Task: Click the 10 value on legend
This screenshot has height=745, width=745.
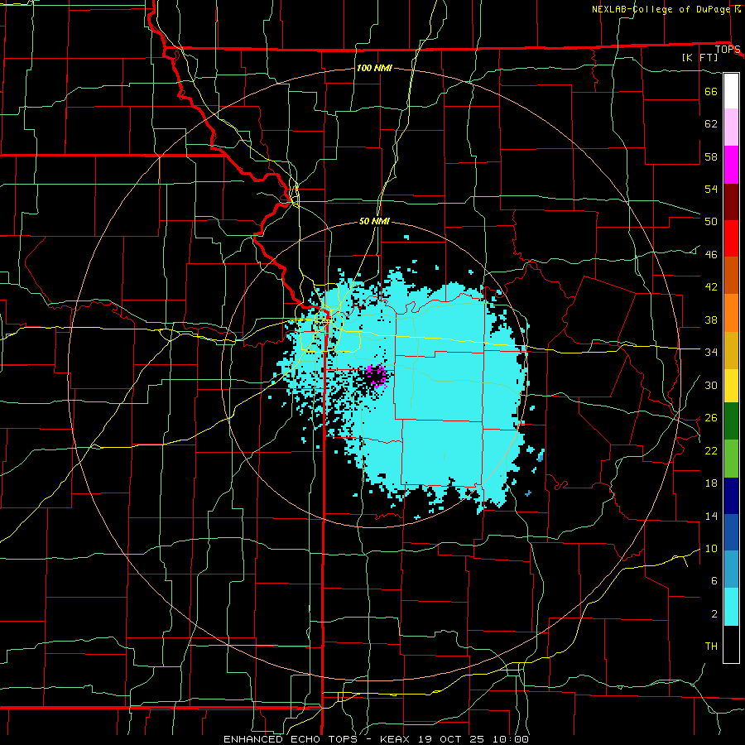Action: pyautogui.click(x=711, y=549)
